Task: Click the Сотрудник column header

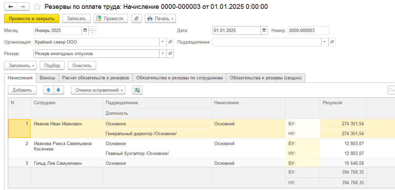Action: [67, 108]
